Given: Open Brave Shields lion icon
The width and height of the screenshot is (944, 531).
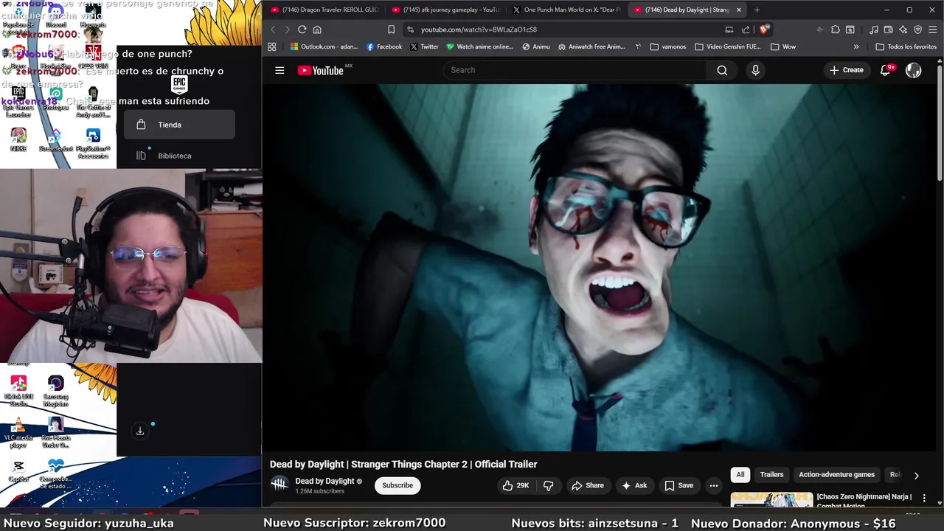Looking at the screenshot, I should click(x=764, y=29).
